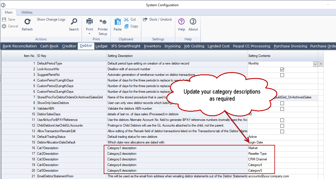Screen dimensions: 336x179
Task: Click the Refresh icon
Action: (x=27, y=22)
